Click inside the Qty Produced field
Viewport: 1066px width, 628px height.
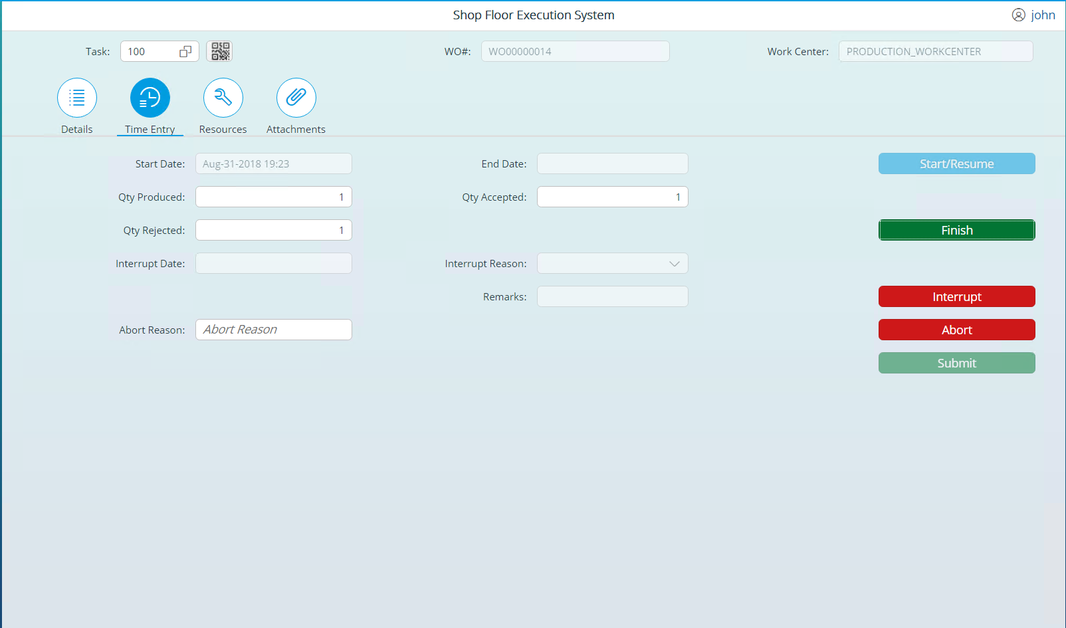coord(273,197)
